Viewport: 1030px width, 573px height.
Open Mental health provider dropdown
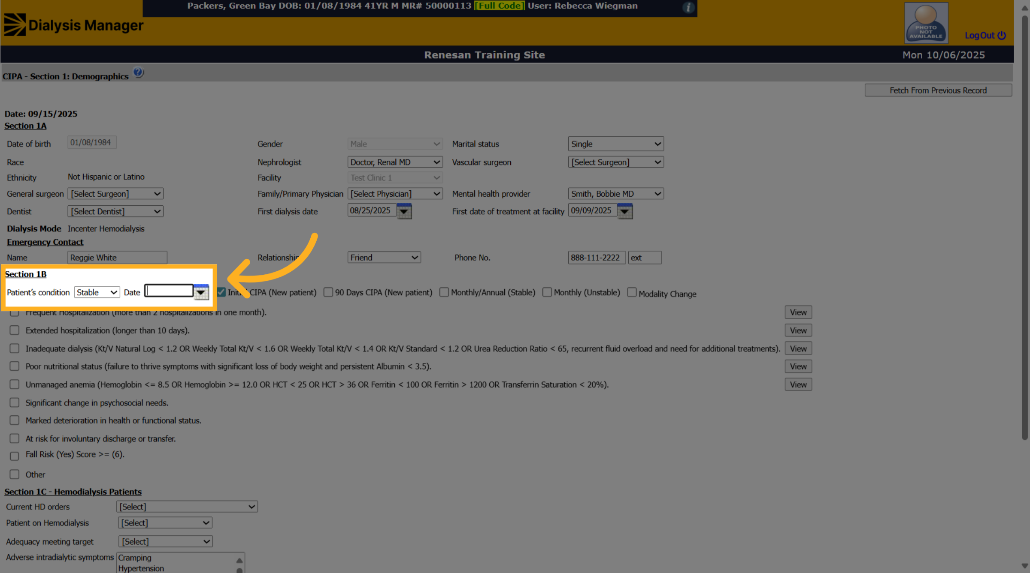[616, 194]
